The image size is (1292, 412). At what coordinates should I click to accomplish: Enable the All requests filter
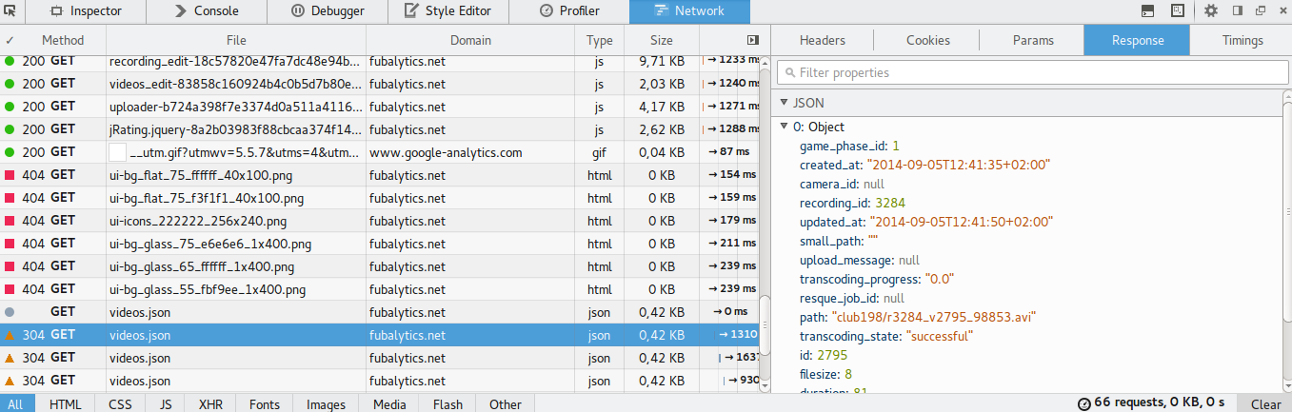point(15,404)
